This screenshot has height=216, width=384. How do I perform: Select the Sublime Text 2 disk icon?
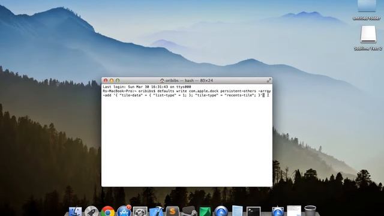coord(368,34)
